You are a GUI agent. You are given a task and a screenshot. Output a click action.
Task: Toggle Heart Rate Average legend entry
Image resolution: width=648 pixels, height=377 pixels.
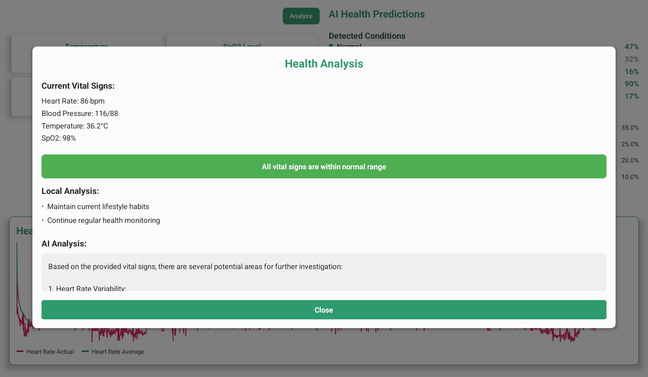point(113,352)
